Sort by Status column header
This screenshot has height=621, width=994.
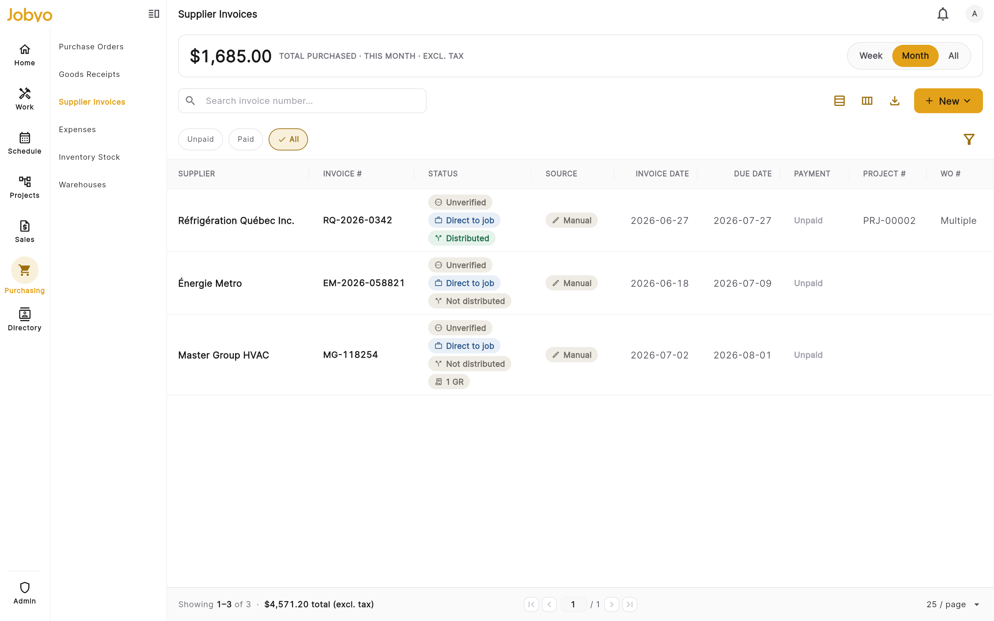point(443,174)
